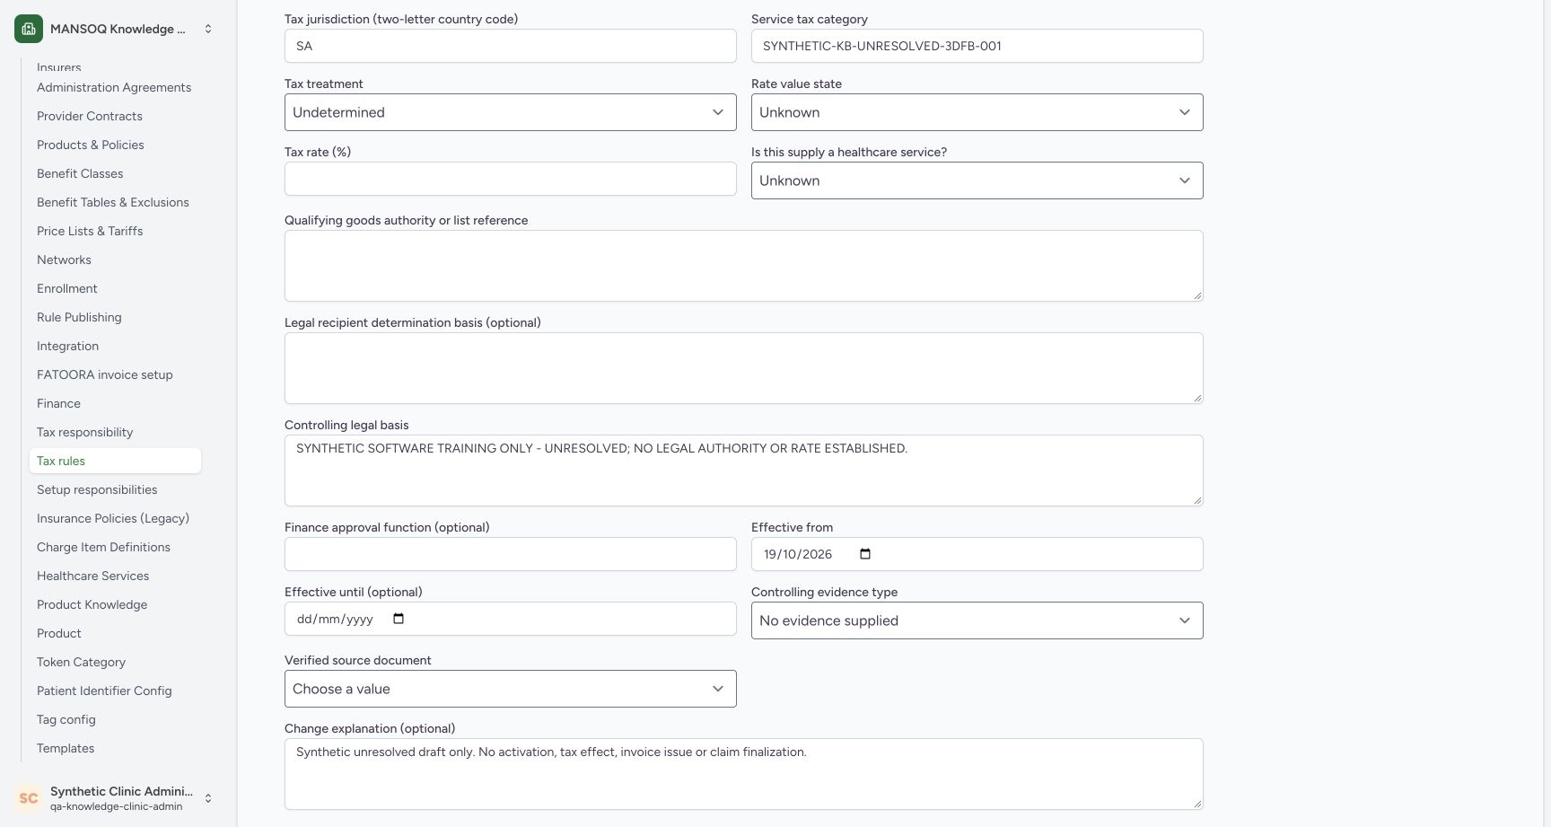Open the Verified source document dropdown
Image resolution: width=1551 pixels, height=827 pixels.
pos(510,689)
